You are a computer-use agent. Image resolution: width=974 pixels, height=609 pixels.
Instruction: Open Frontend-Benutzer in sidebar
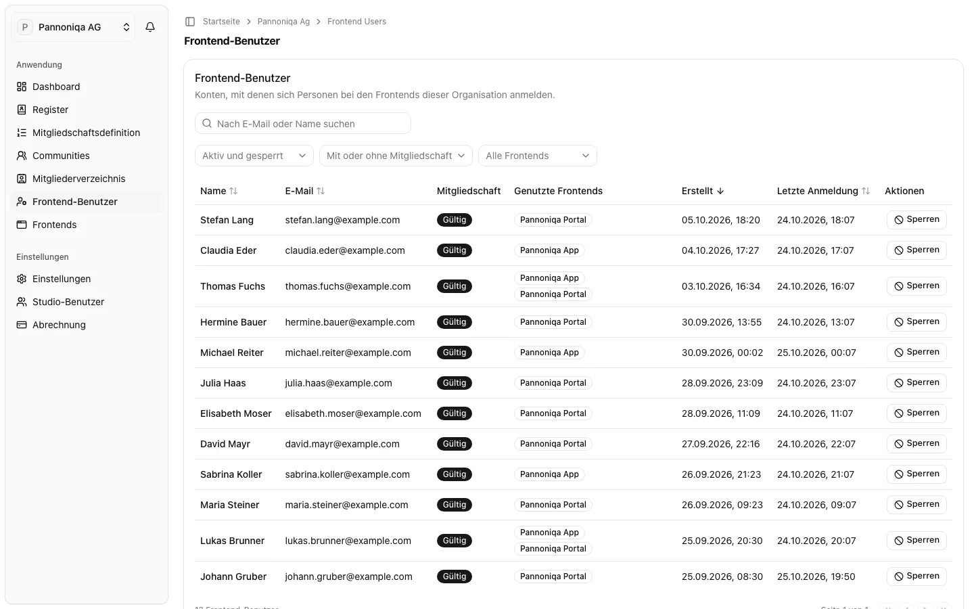pos(87,202)
